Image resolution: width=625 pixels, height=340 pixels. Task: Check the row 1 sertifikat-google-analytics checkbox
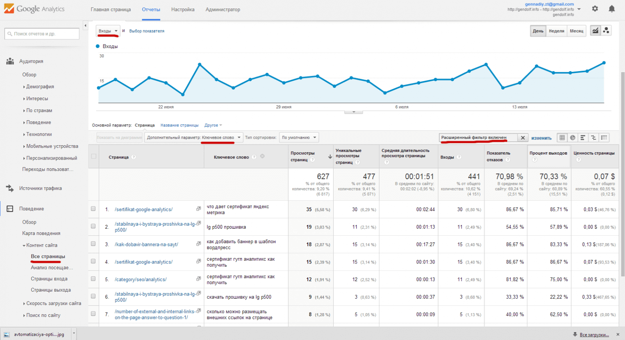(x=93, y=209)
